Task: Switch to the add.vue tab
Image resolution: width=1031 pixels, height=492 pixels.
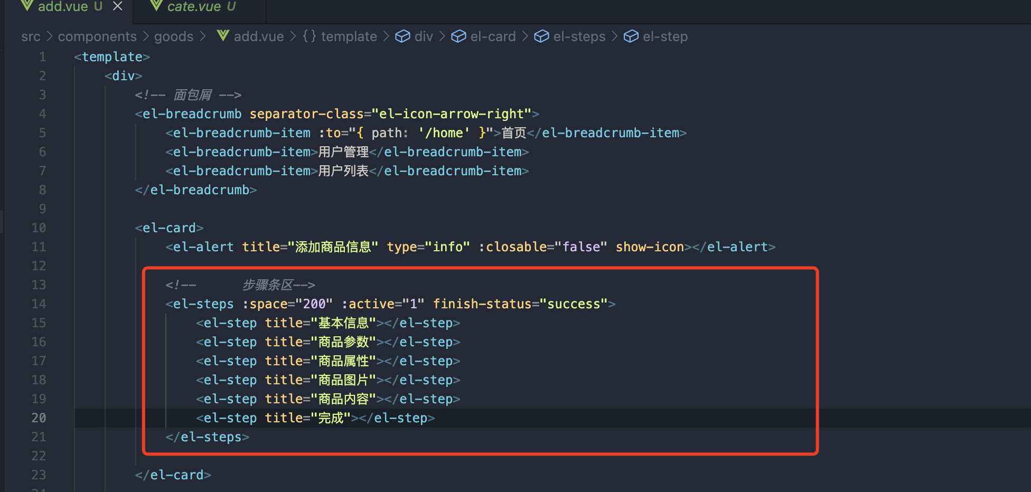Action: (62, 7)
